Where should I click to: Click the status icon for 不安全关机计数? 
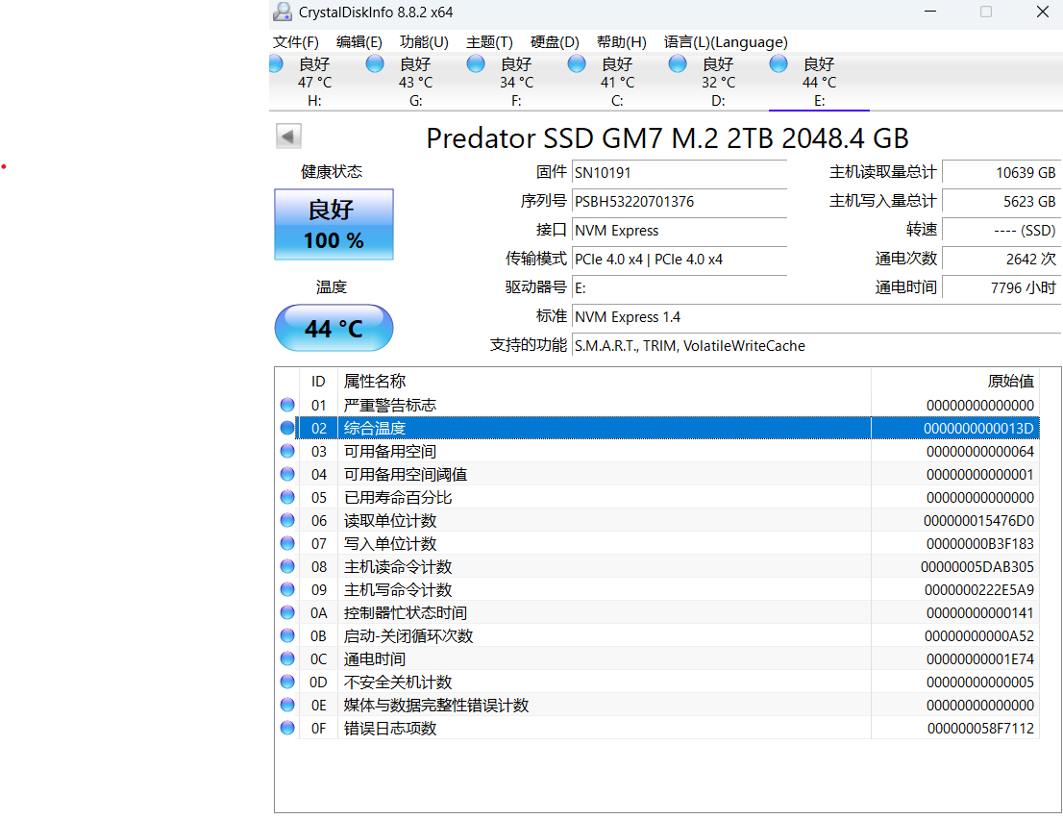[287, 682]
